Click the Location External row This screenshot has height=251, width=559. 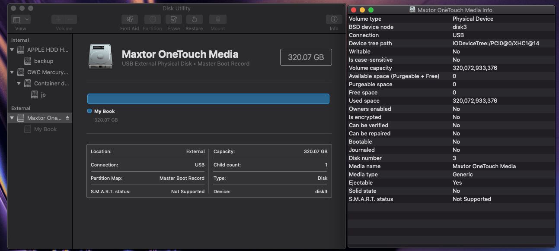point(147,151)
